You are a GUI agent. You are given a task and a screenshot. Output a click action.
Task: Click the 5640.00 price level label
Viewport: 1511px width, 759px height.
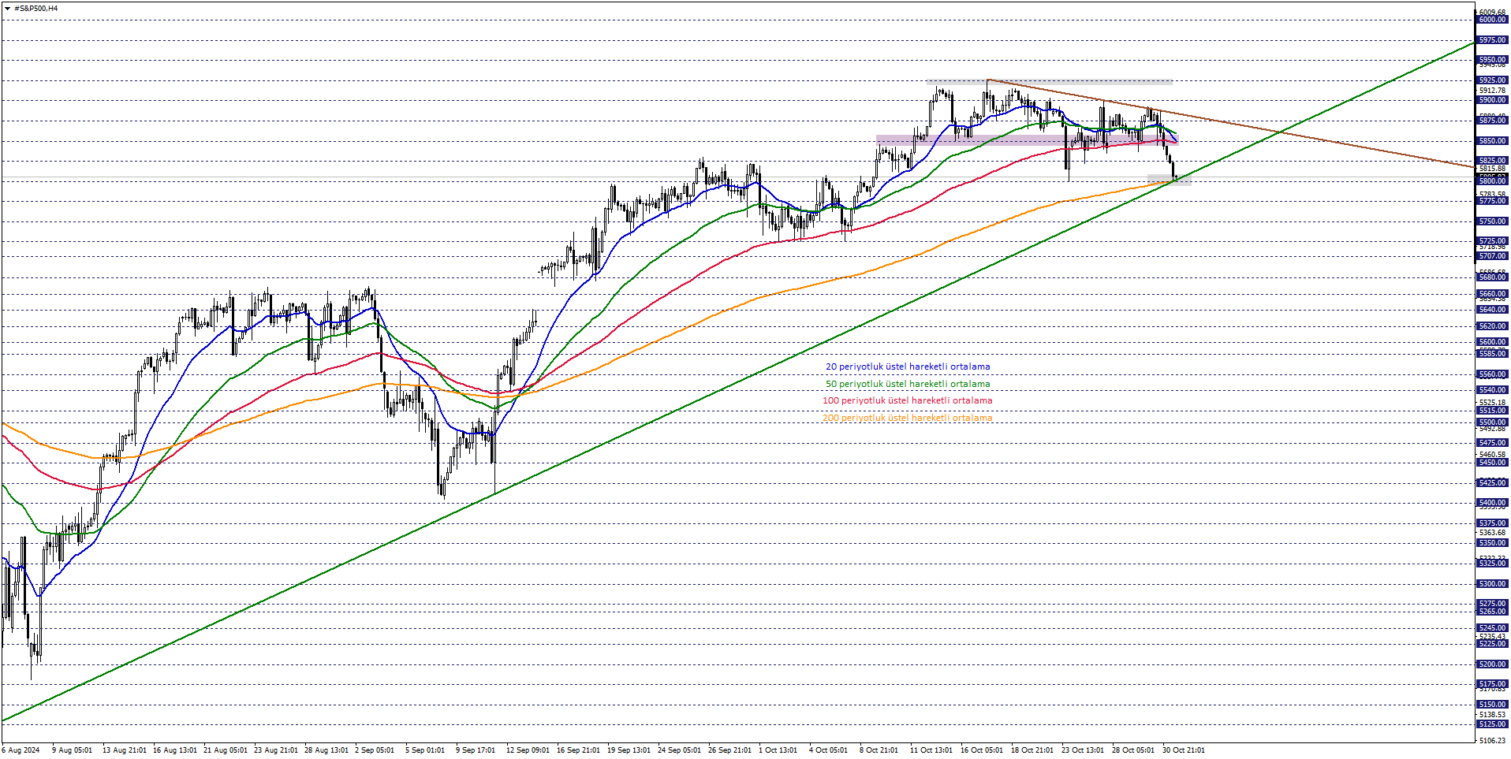1492,310
